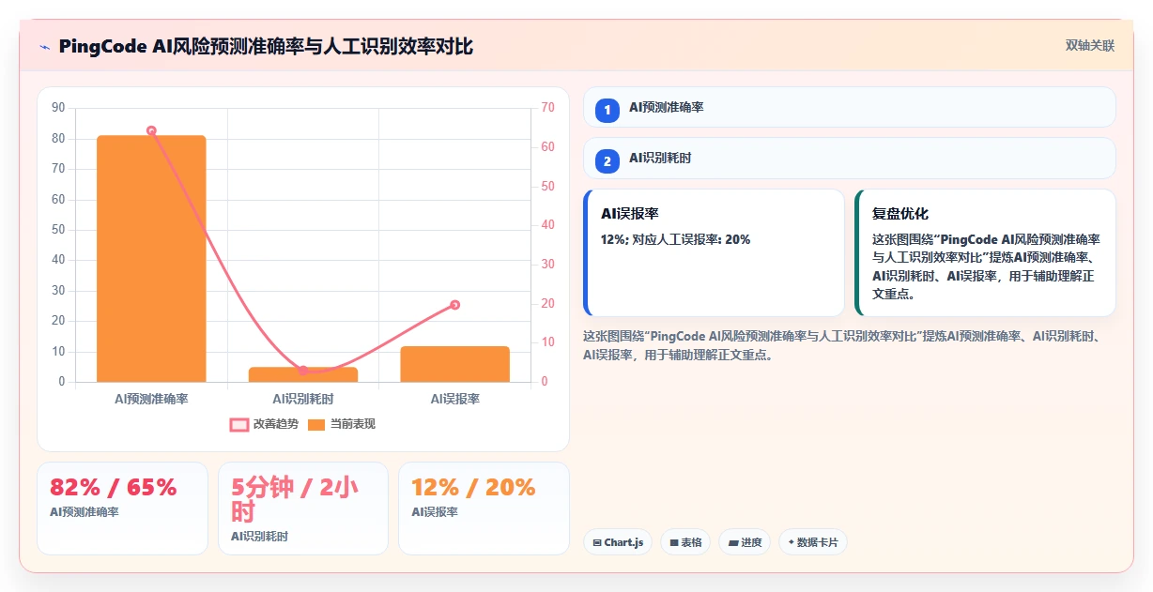
Task: Click the AI误报率 orange bar
Action: [455, 364]
